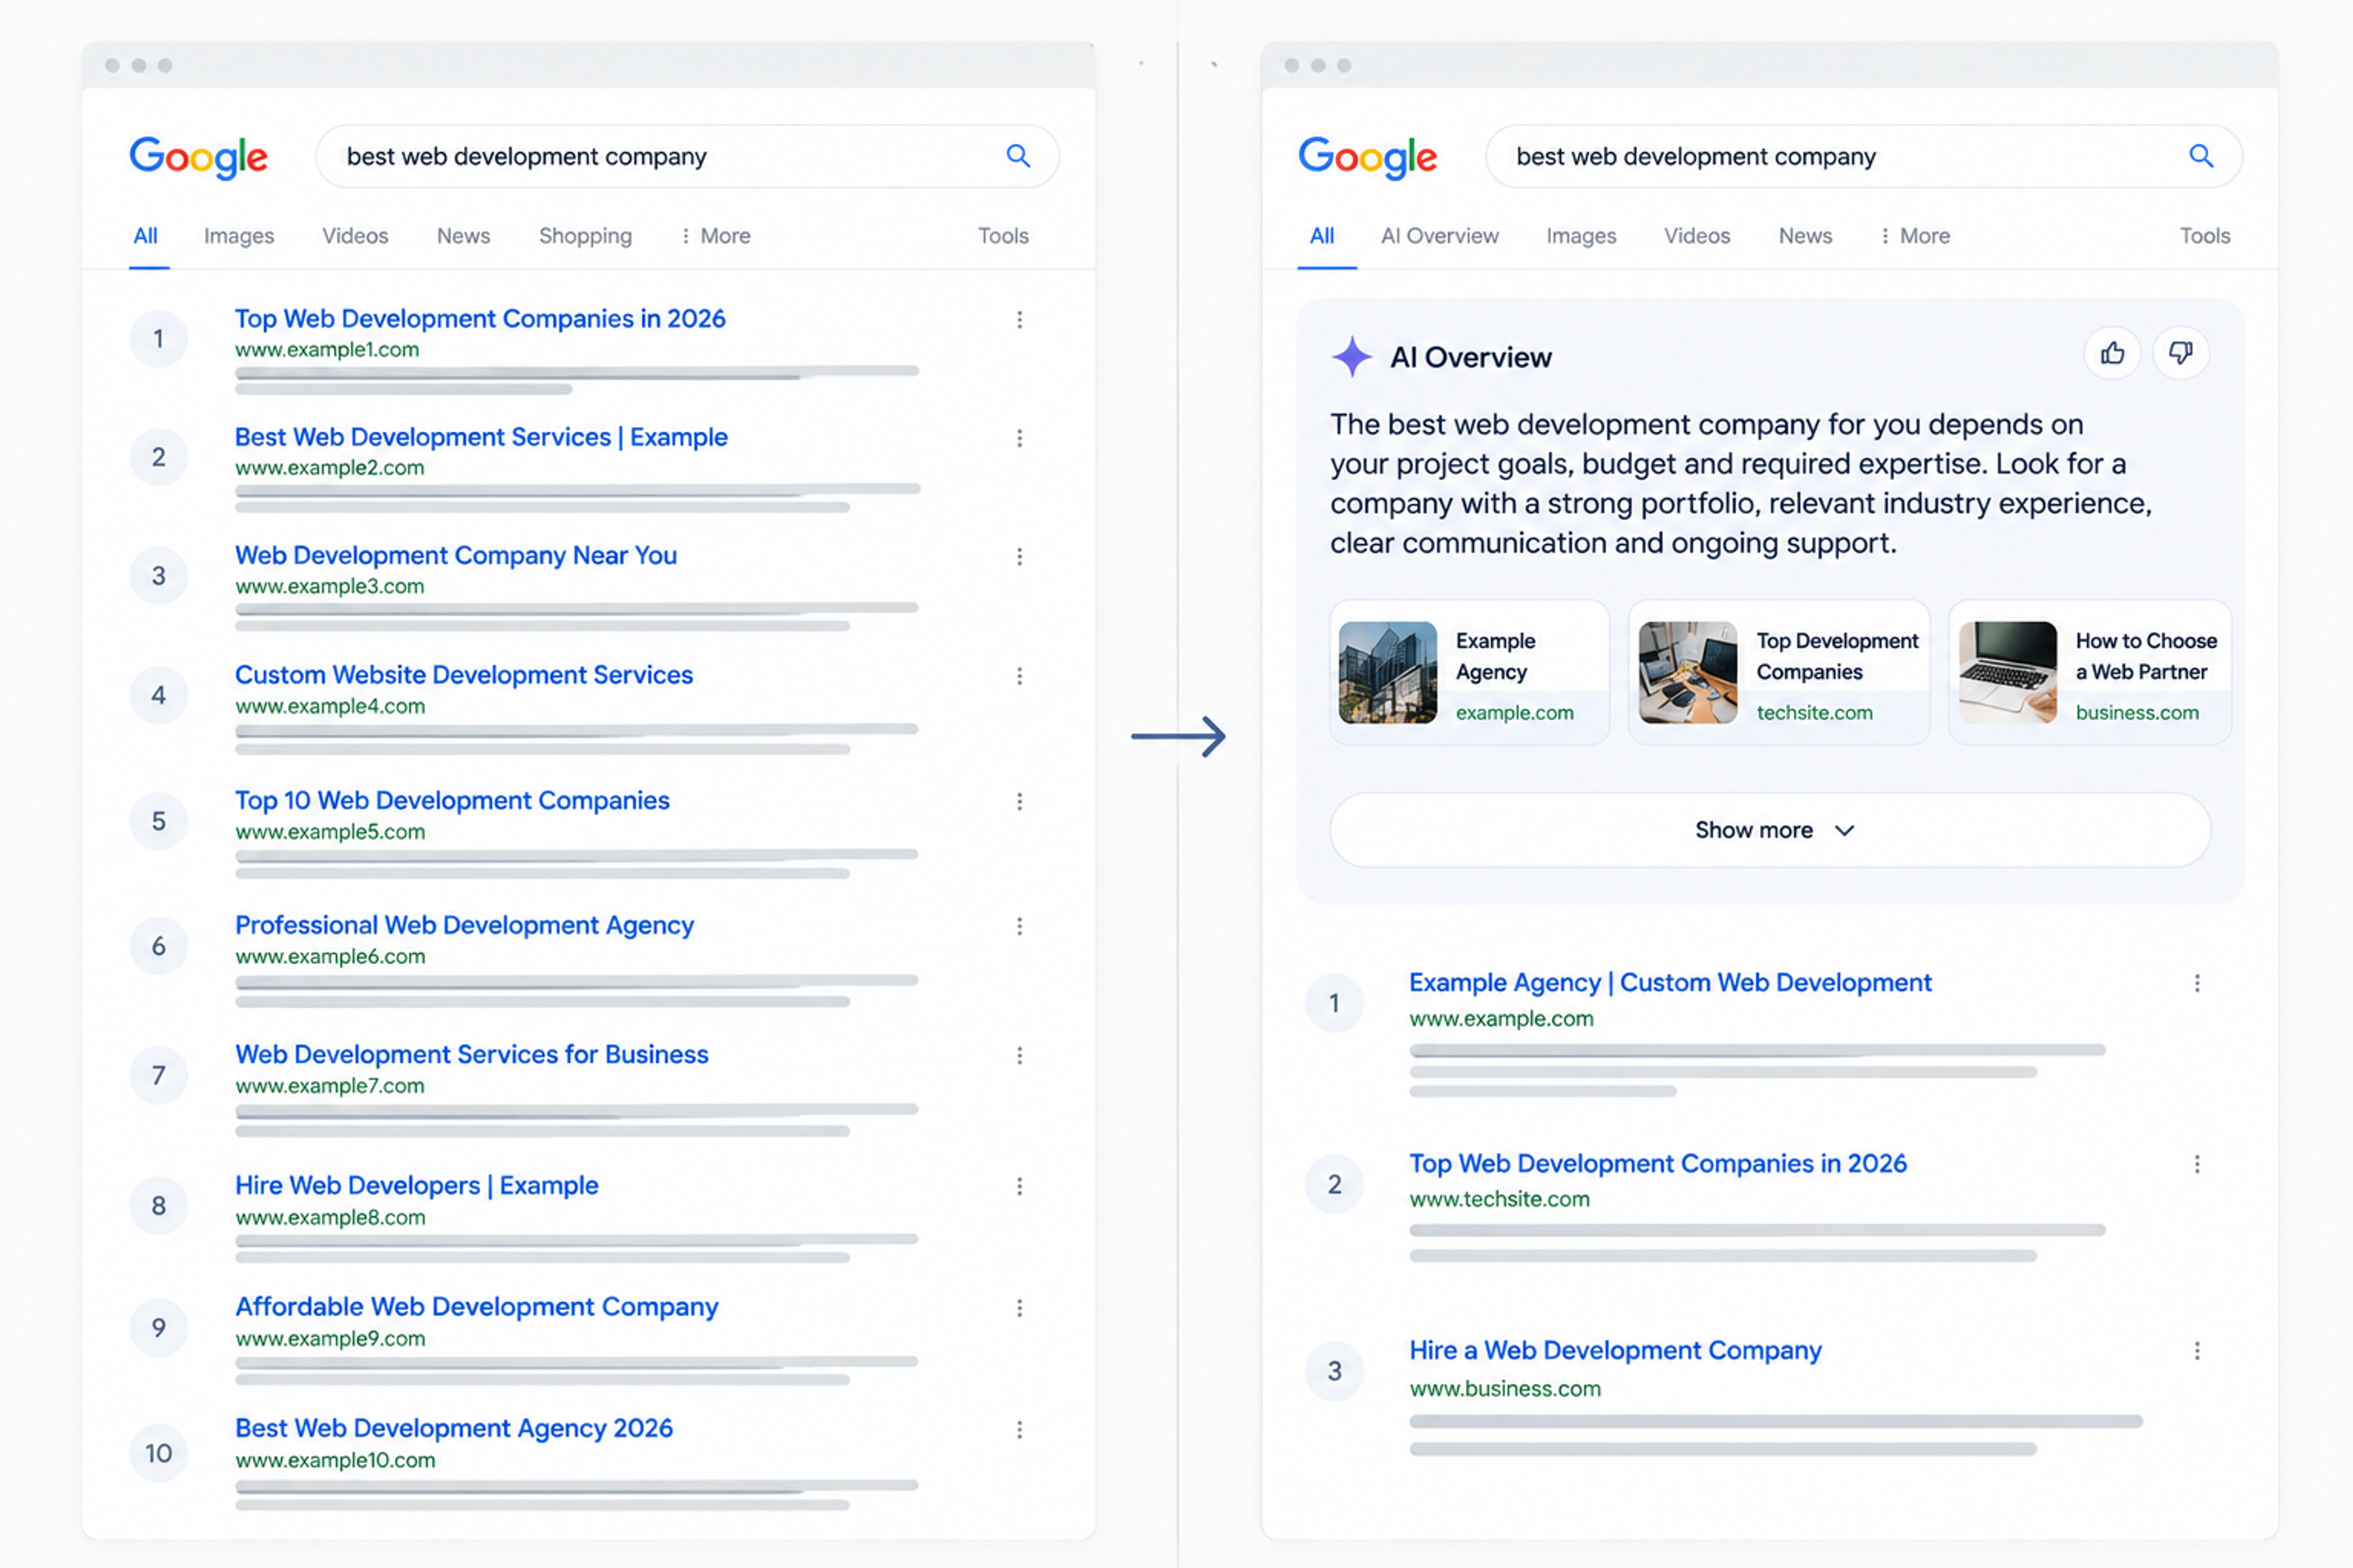Open Top Web Development Companies in 2026 on techsite.com

(x=1658, y=1164)
